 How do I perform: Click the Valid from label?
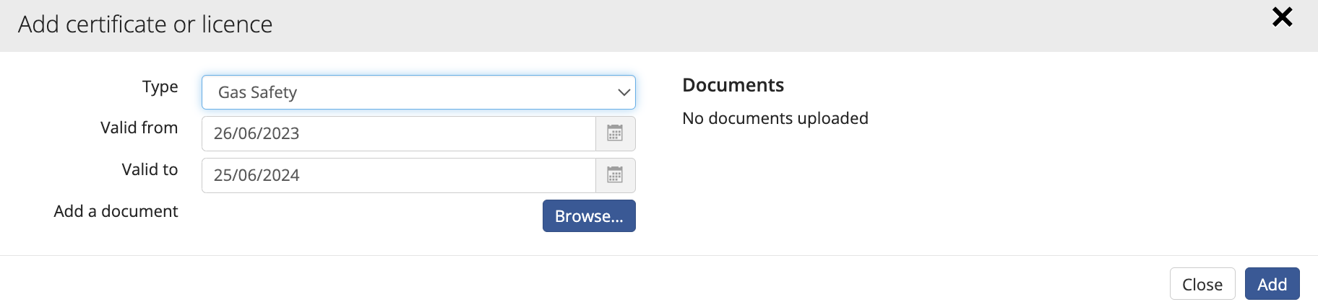(x=139, y=128)
